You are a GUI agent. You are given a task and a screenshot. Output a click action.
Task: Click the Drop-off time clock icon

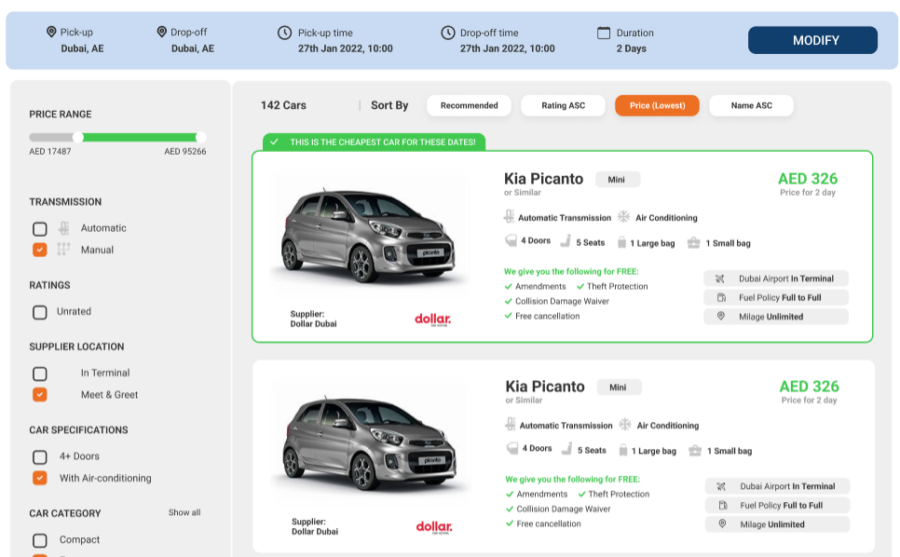point(448,33)
